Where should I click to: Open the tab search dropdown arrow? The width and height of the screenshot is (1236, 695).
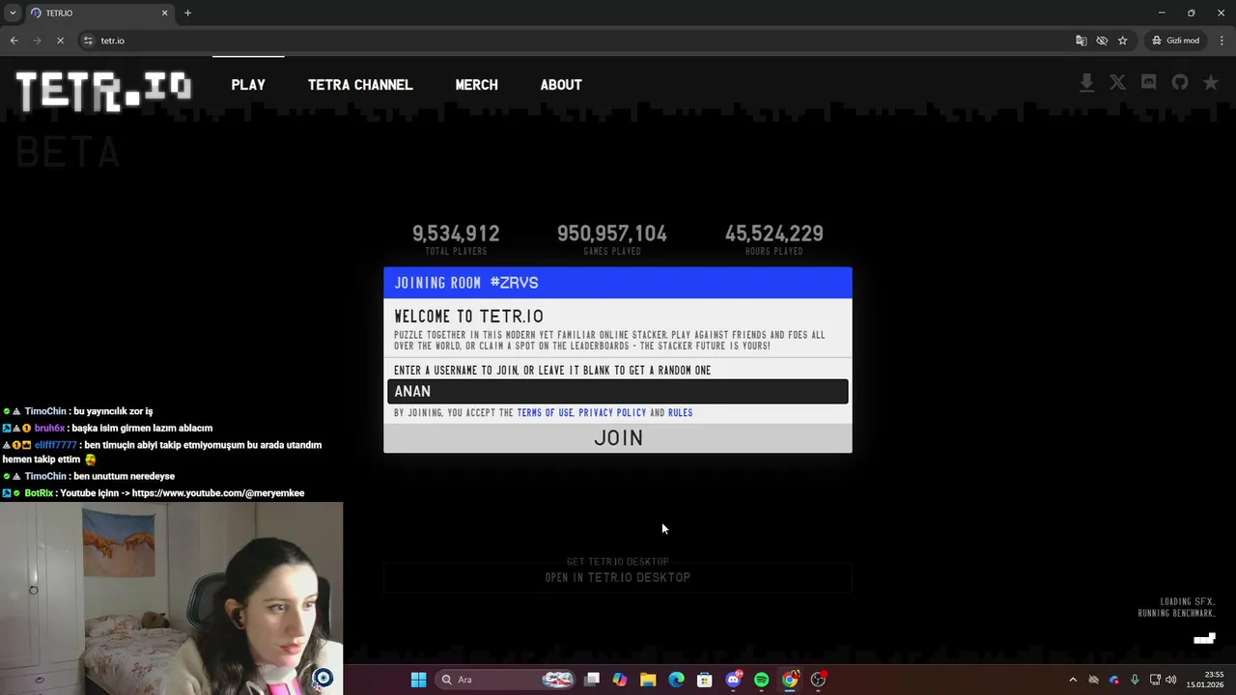(12, 13)
